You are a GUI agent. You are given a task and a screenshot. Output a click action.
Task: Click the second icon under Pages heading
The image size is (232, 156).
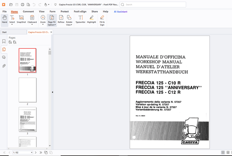point(15,42)
